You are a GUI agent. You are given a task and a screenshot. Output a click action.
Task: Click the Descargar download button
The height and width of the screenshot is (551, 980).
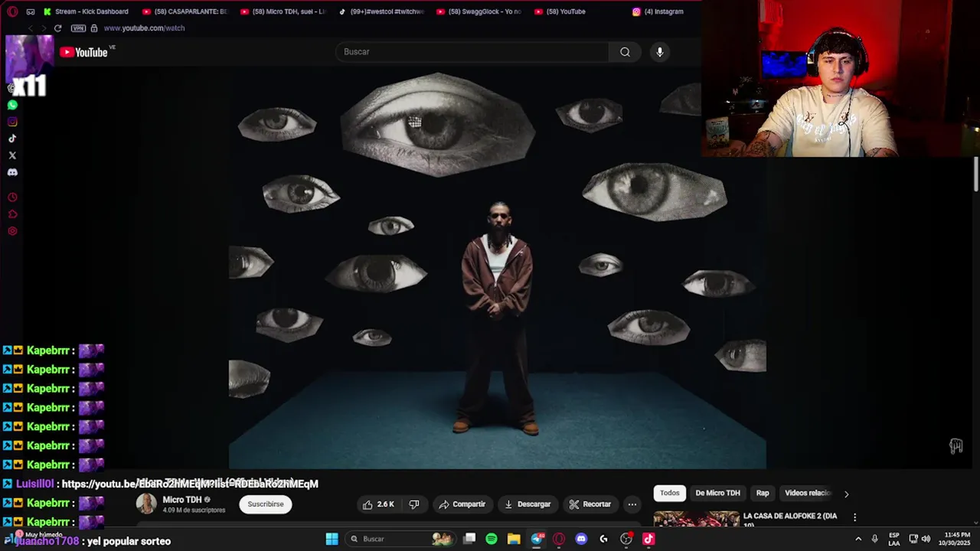pyautogui.click(x=528, y=504)
